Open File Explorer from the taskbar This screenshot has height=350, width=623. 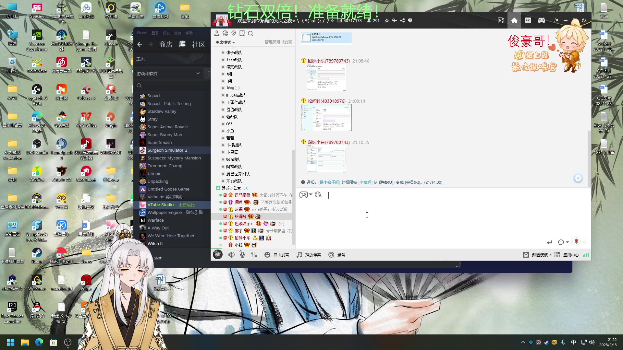click(x=25, y=342)
